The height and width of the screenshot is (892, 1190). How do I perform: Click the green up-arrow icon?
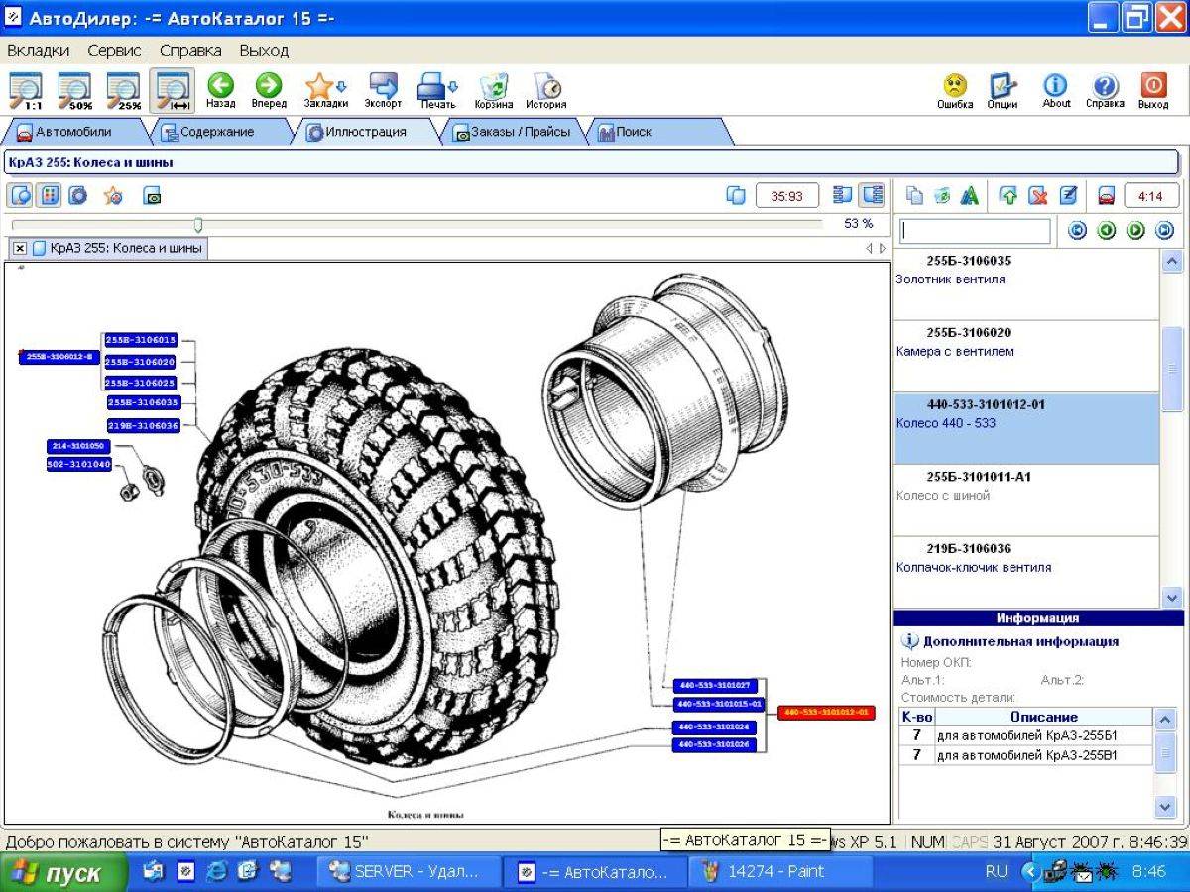tap(1009, 196)
